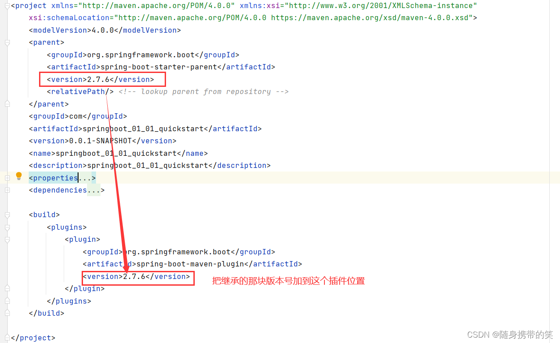Collapse the opening plugins tag fold marker
This screenshot has height=343, width=560.
[x=7, y=227]
